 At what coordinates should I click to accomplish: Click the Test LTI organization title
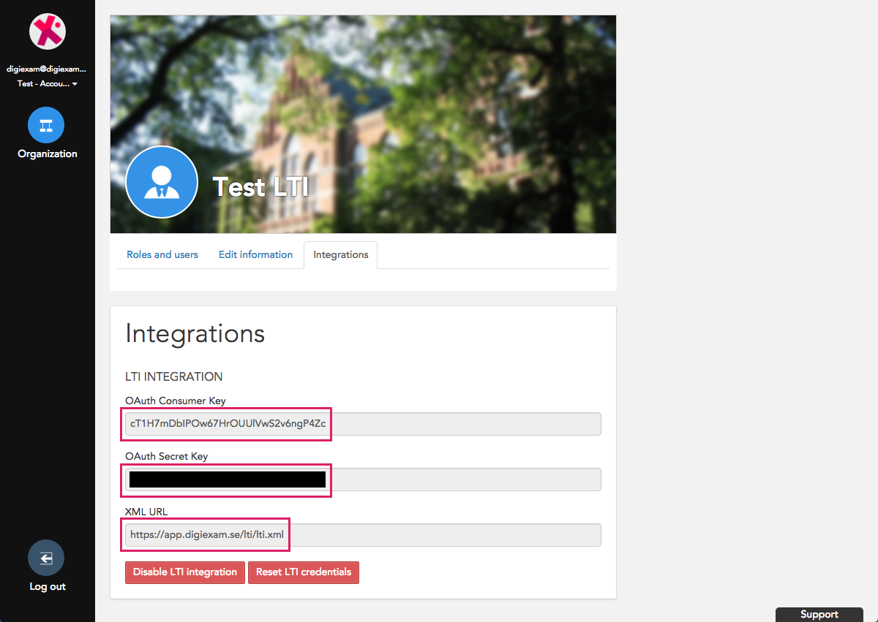[x=260, y=187]
